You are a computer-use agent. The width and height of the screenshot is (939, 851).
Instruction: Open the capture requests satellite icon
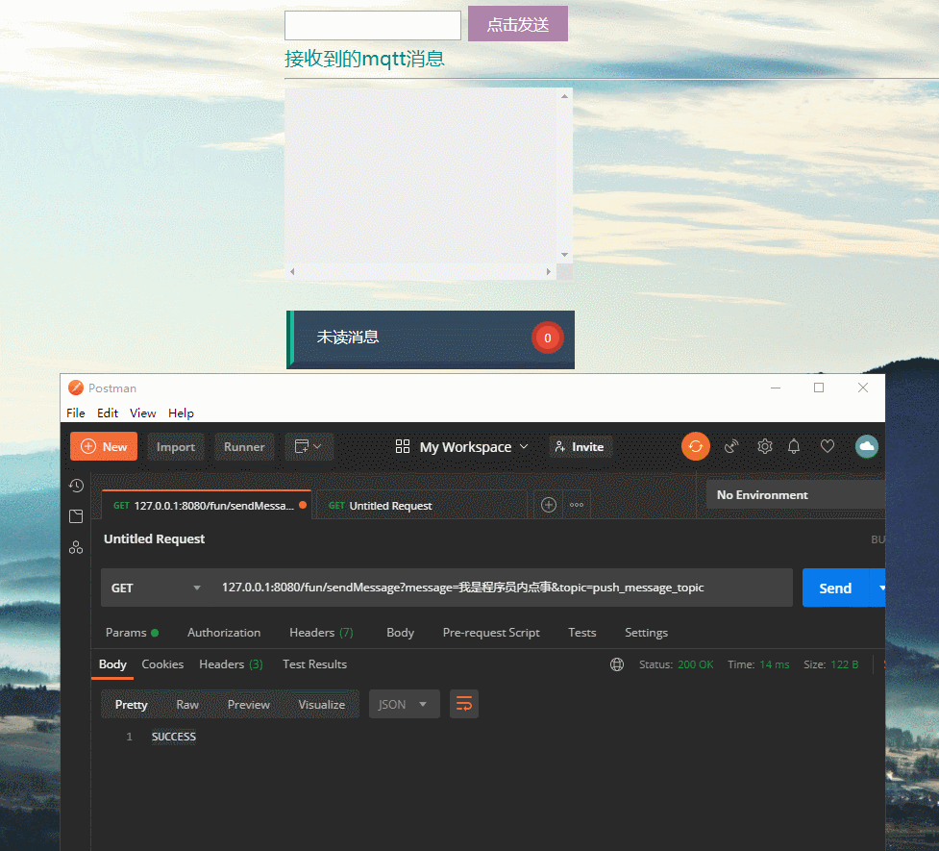731,446
